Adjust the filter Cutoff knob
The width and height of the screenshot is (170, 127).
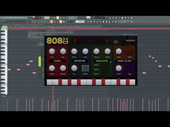pyautogui.click(x=119, y=68)
